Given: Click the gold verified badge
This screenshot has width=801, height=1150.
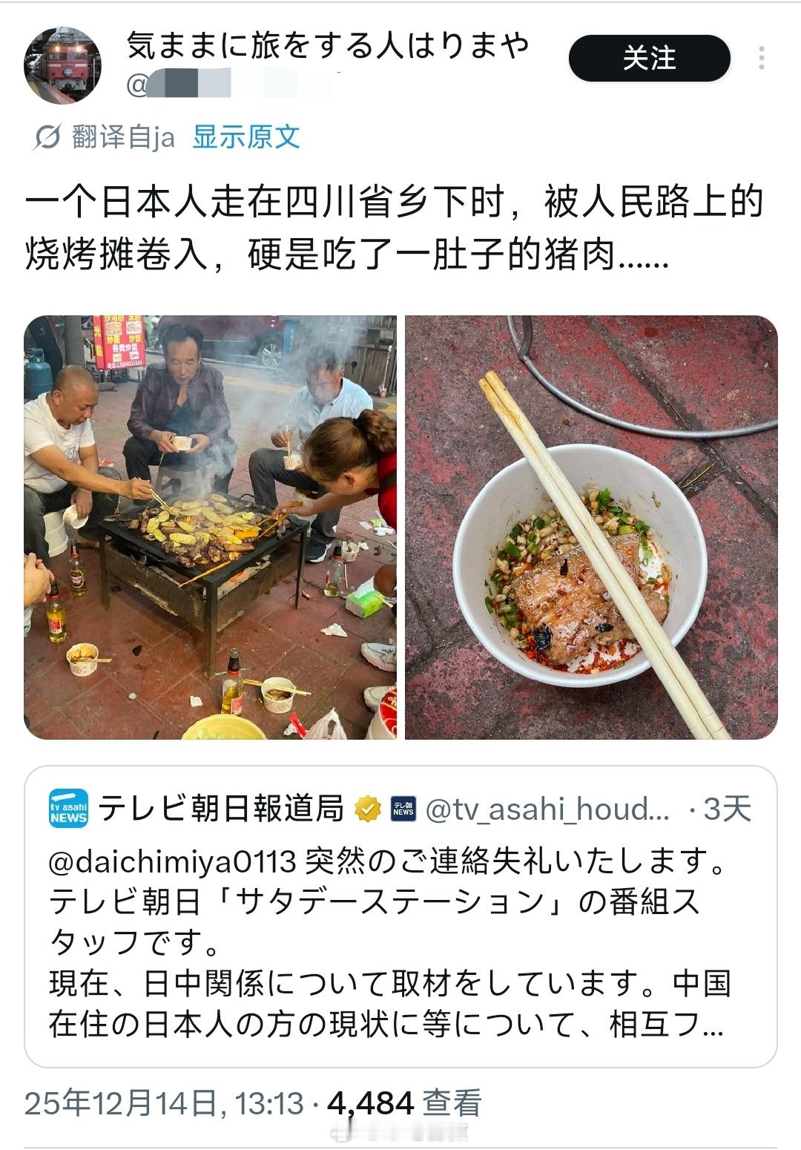Looking at the screenshot, I should (368, 809).
